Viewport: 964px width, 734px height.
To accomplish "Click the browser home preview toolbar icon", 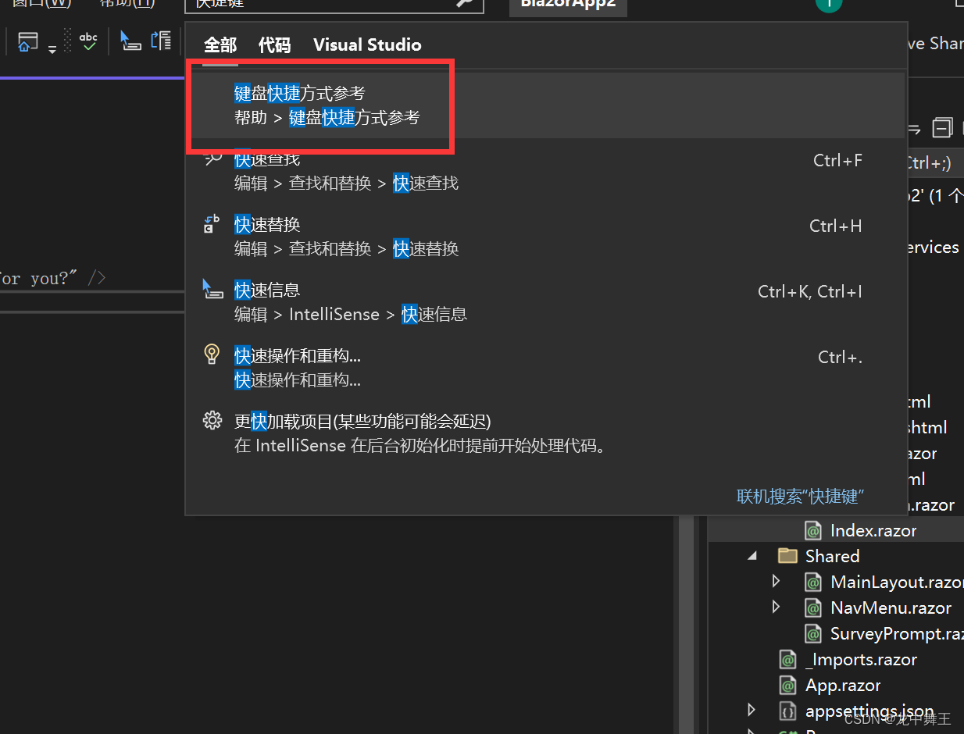I will coord(27,41).
